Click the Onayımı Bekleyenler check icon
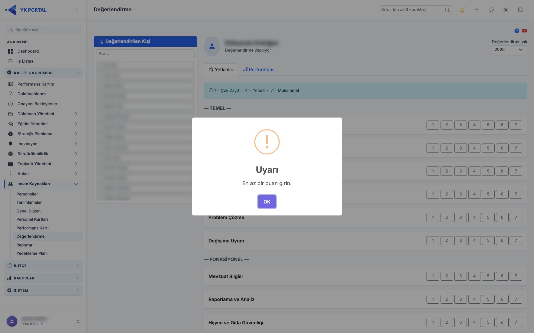The height and width of the screenshot is (333, 534). coord(10,104)
